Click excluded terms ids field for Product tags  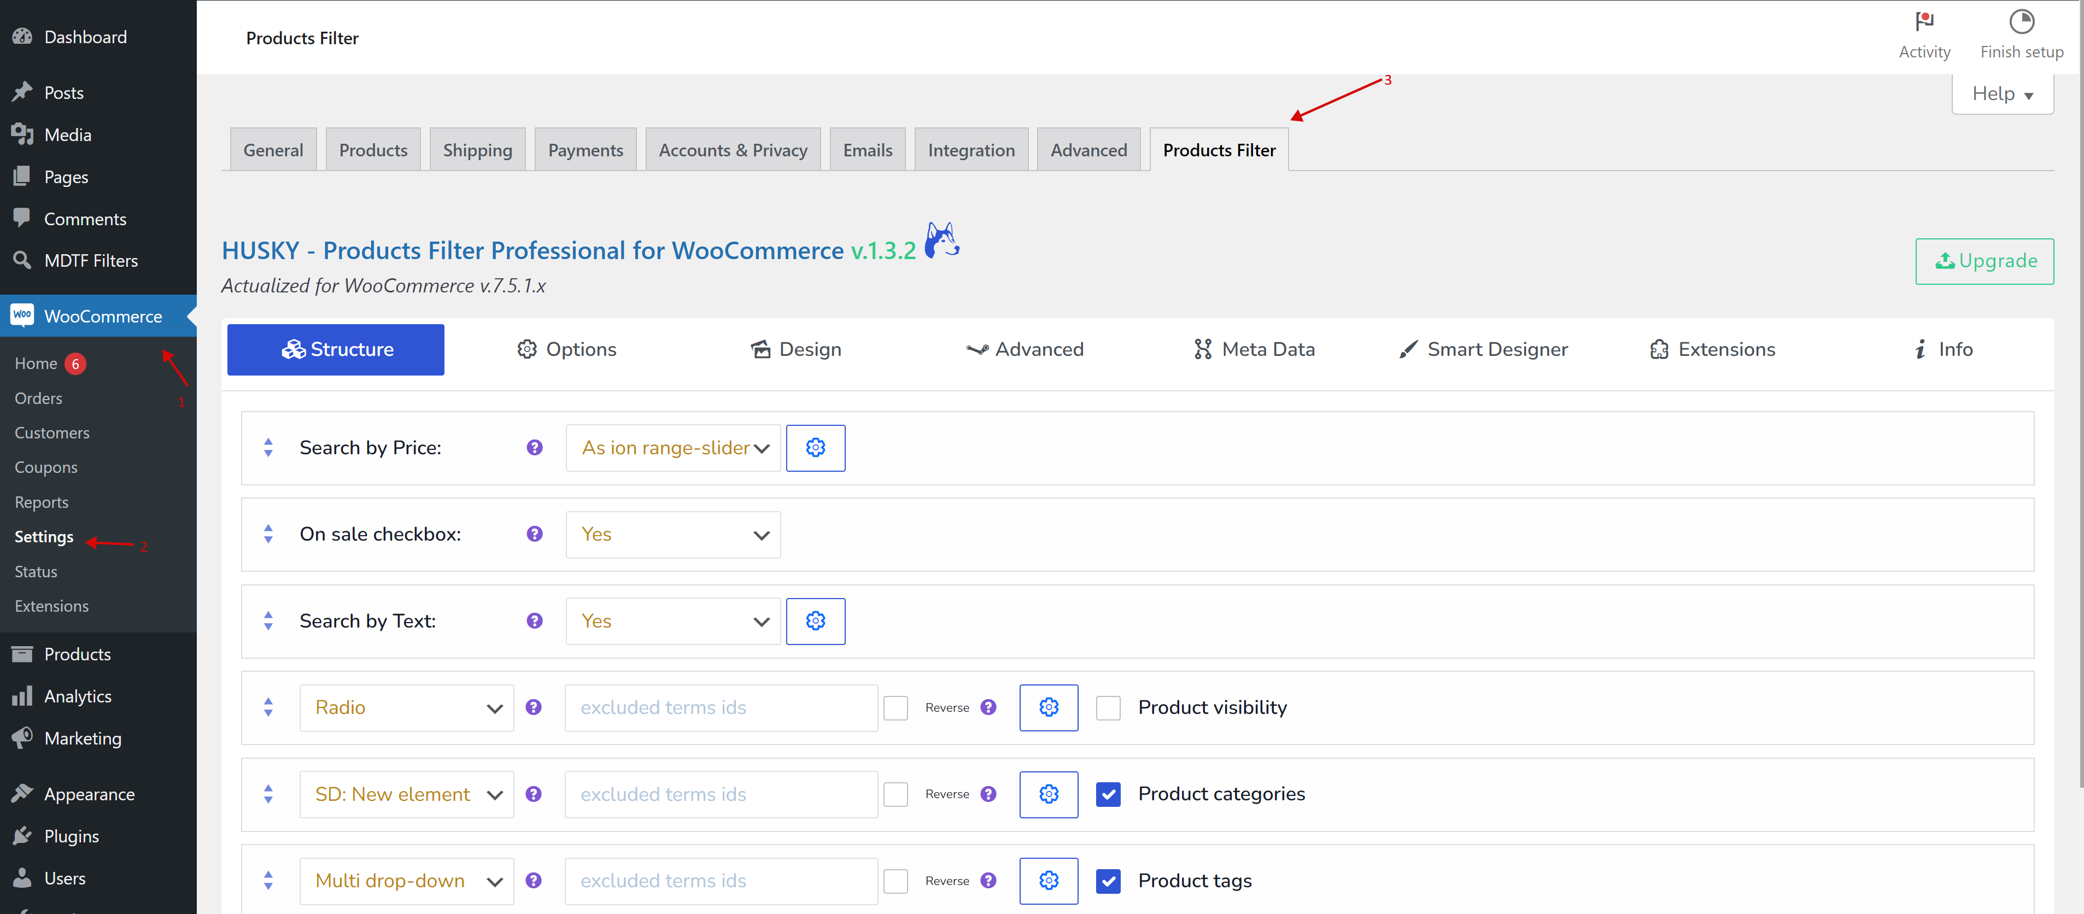click(721, 881)
